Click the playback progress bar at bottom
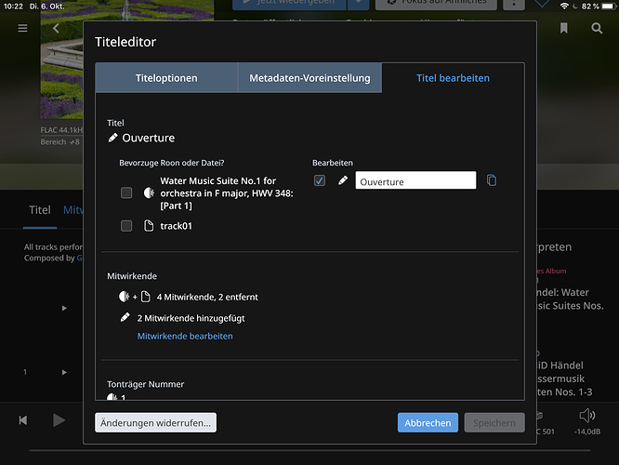Image resolution: width=619 pixels, height=465 pixels. (x=309, y=450)
